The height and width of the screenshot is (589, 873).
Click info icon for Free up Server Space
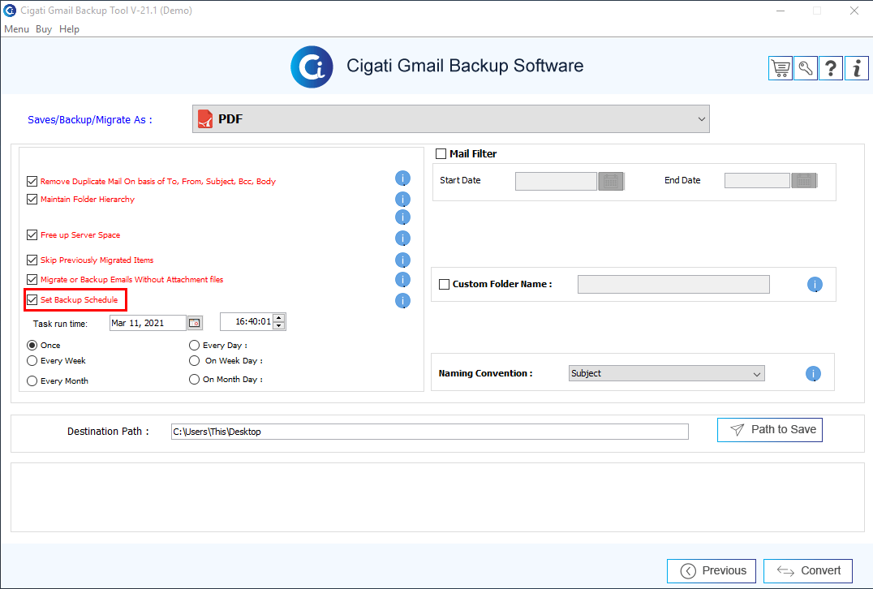402,239
